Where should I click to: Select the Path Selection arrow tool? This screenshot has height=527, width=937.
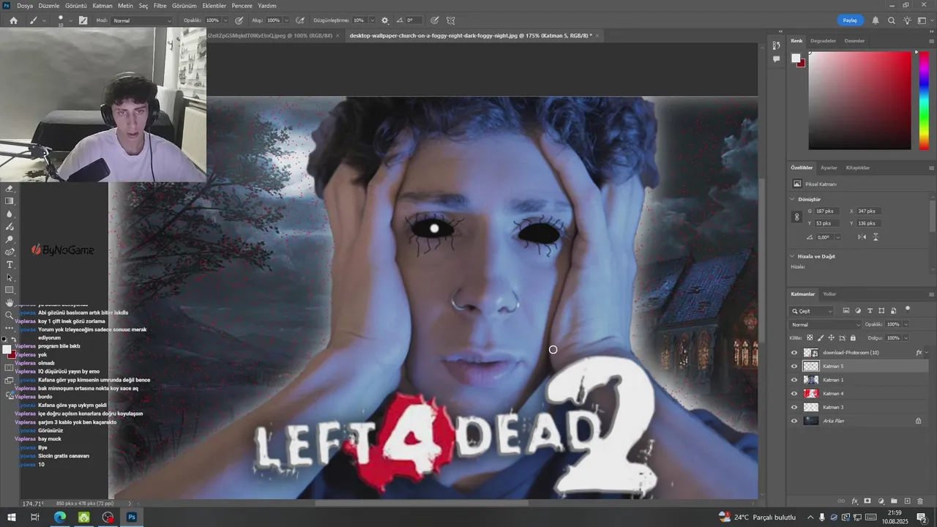point(10,277)
